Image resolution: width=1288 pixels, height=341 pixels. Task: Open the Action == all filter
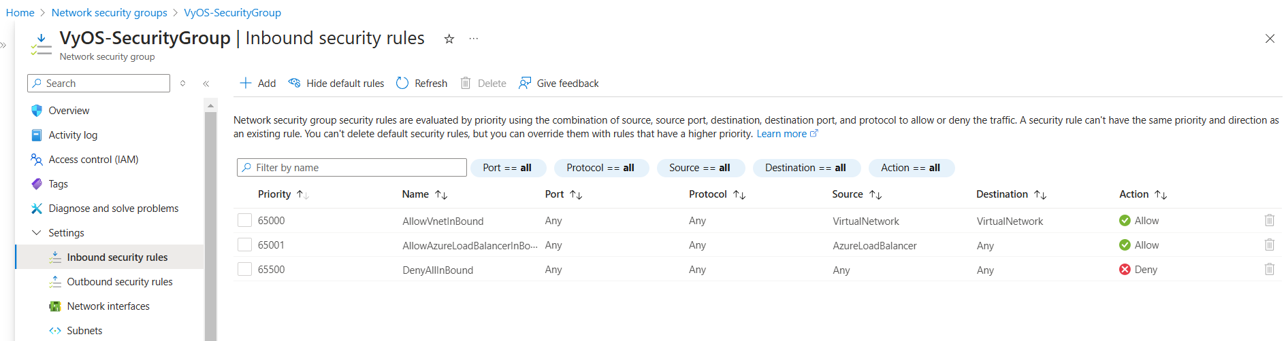tap(910, 168)
